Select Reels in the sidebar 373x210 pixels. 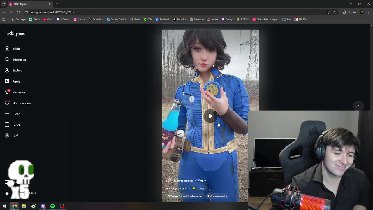coord(12,81)
